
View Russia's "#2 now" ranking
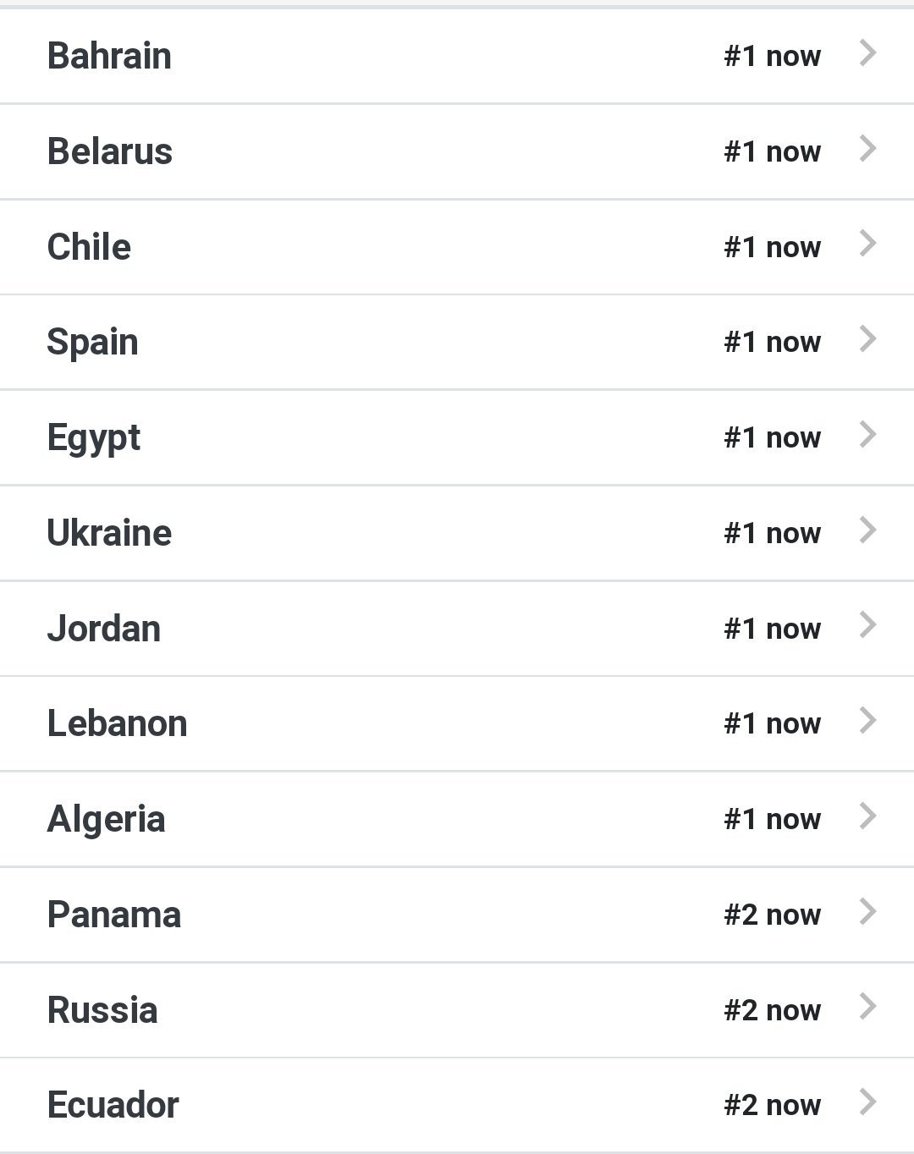click(x=772, y=1010)
